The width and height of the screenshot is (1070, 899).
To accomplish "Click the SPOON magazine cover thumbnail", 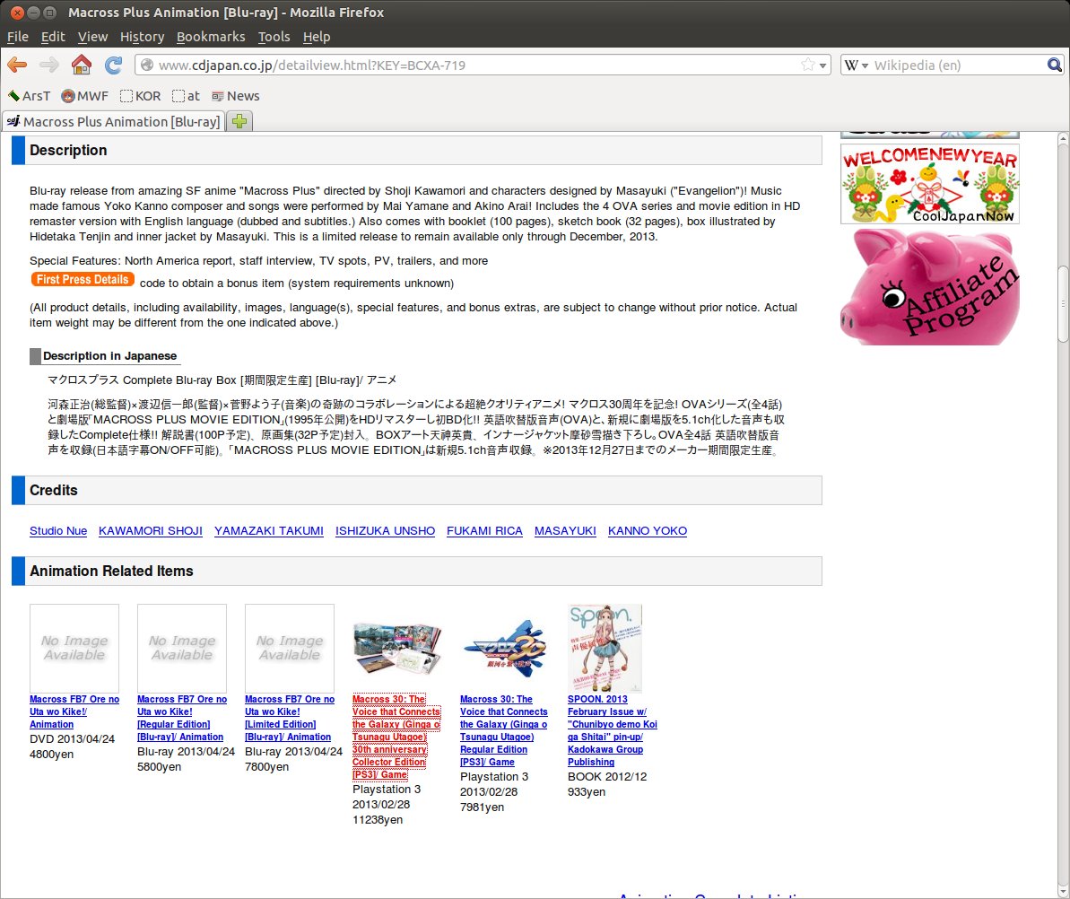I will [x=605, y=648].
